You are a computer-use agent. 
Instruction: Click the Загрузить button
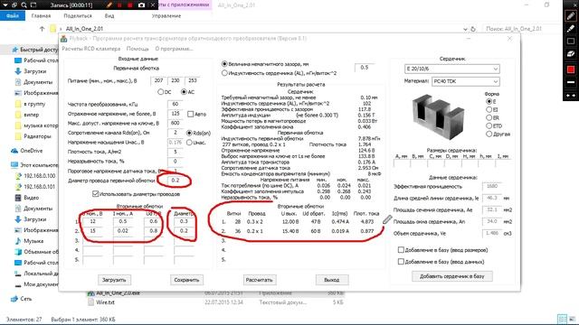point(114,280)
